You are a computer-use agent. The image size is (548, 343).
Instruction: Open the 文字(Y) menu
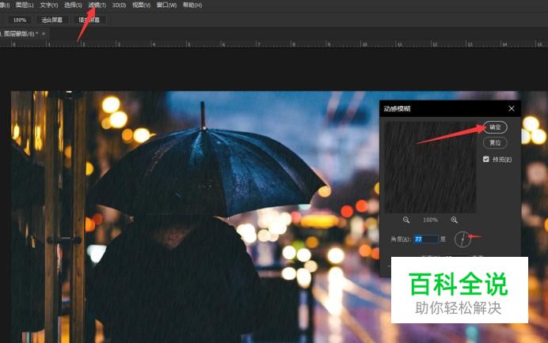(49, 6)
